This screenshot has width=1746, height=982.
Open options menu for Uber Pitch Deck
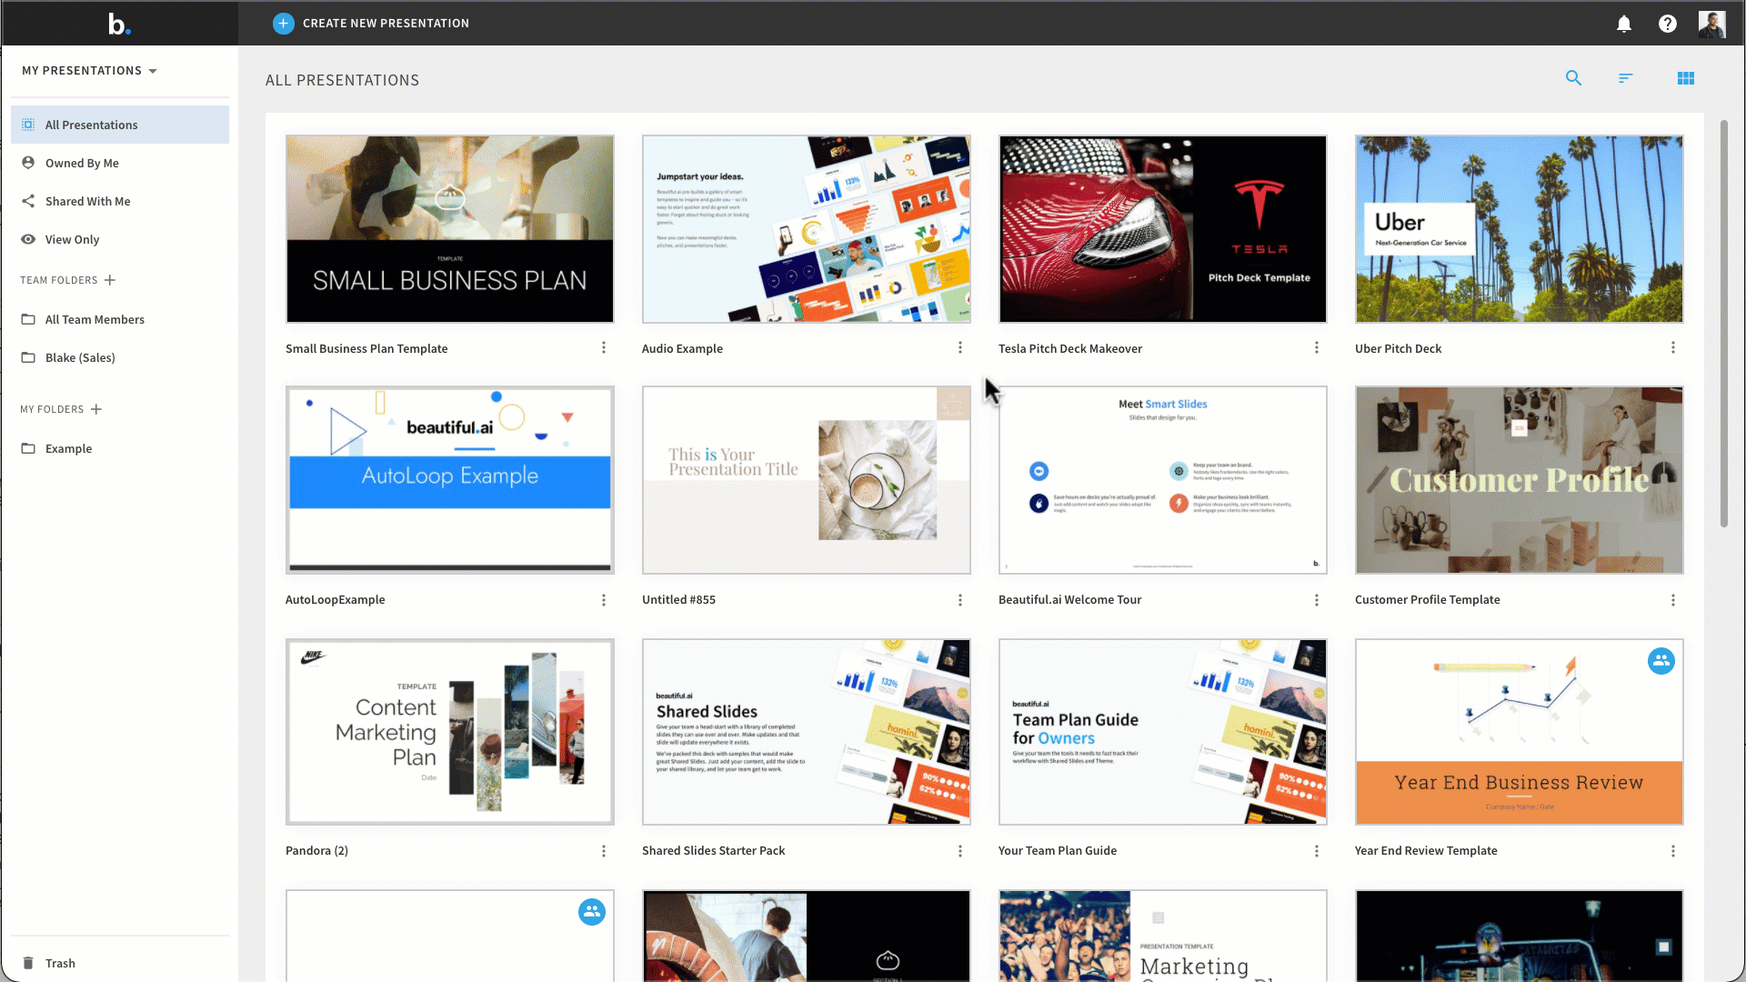[1673, 348]
